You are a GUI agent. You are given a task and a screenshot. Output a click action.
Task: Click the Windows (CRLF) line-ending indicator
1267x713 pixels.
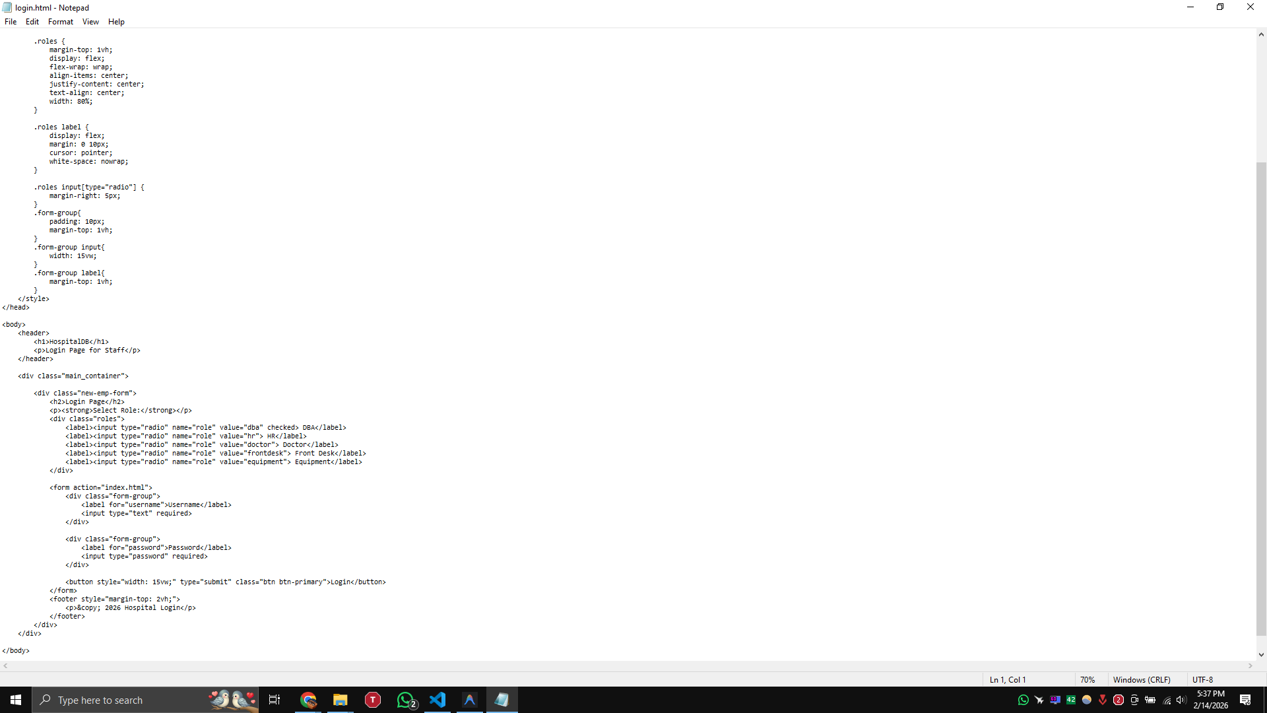point(1142,679)
